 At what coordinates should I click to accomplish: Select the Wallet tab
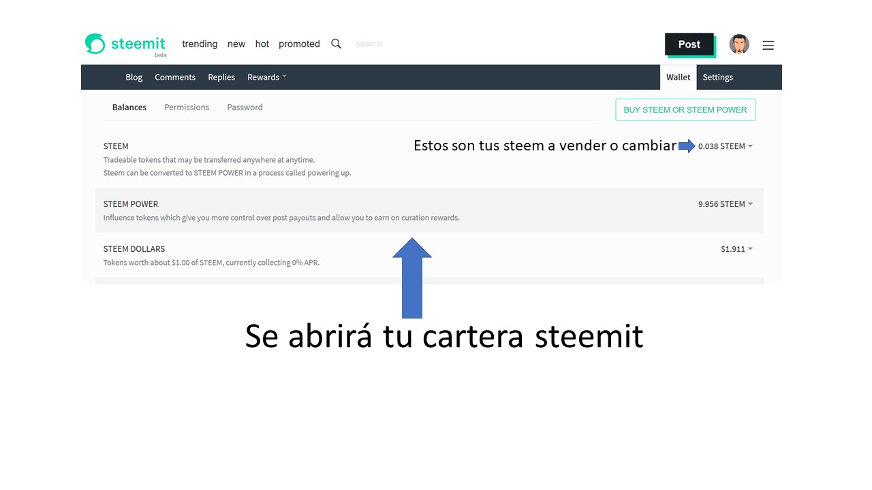point(679,77)
